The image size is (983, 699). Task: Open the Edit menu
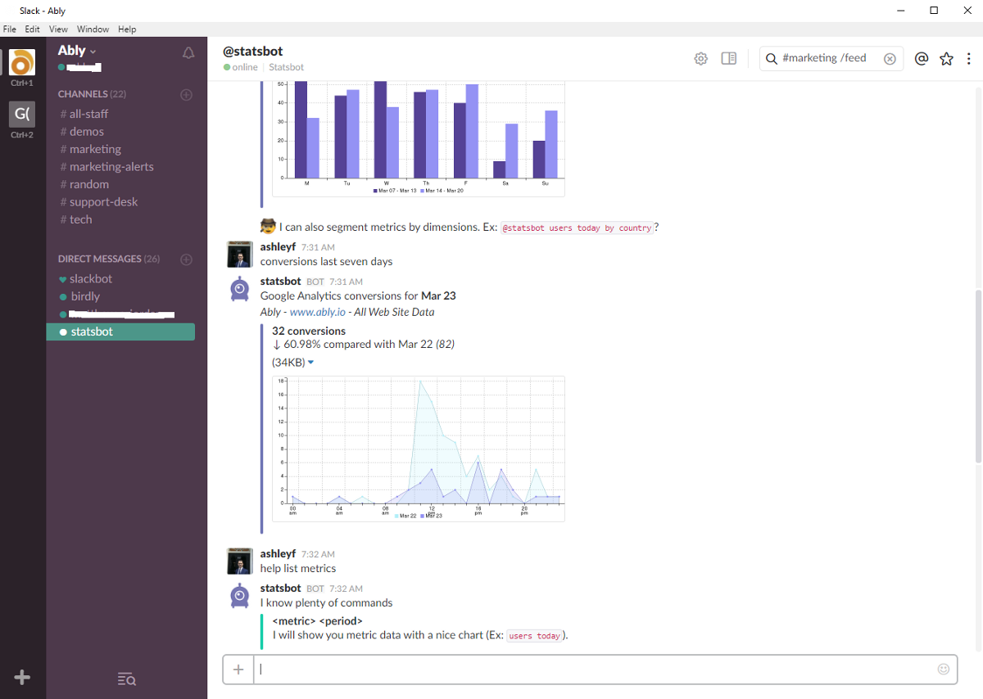click(x=32, y=29)
